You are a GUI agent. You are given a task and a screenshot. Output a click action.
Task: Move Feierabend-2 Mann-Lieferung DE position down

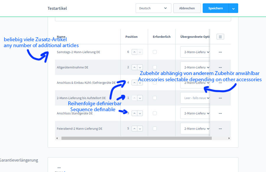(140, 129)
